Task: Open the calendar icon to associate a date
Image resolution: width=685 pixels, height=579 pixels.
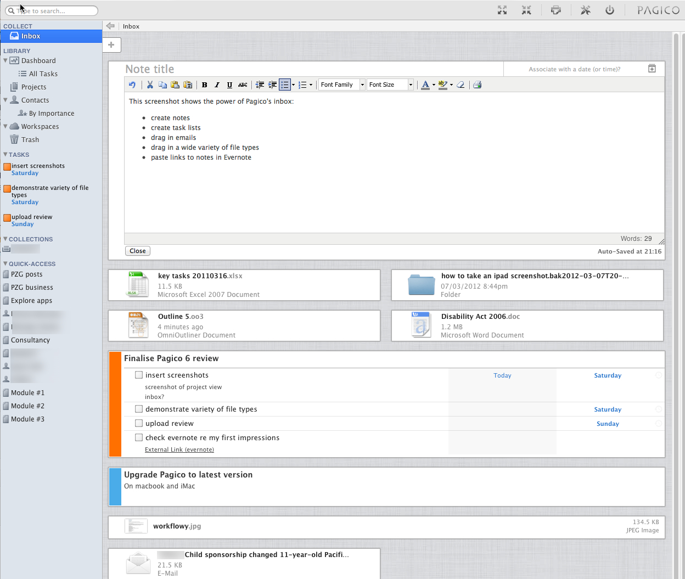Action: 652,69
